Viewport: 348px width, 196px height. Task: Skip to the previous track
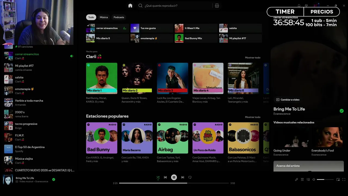point(165,177)
